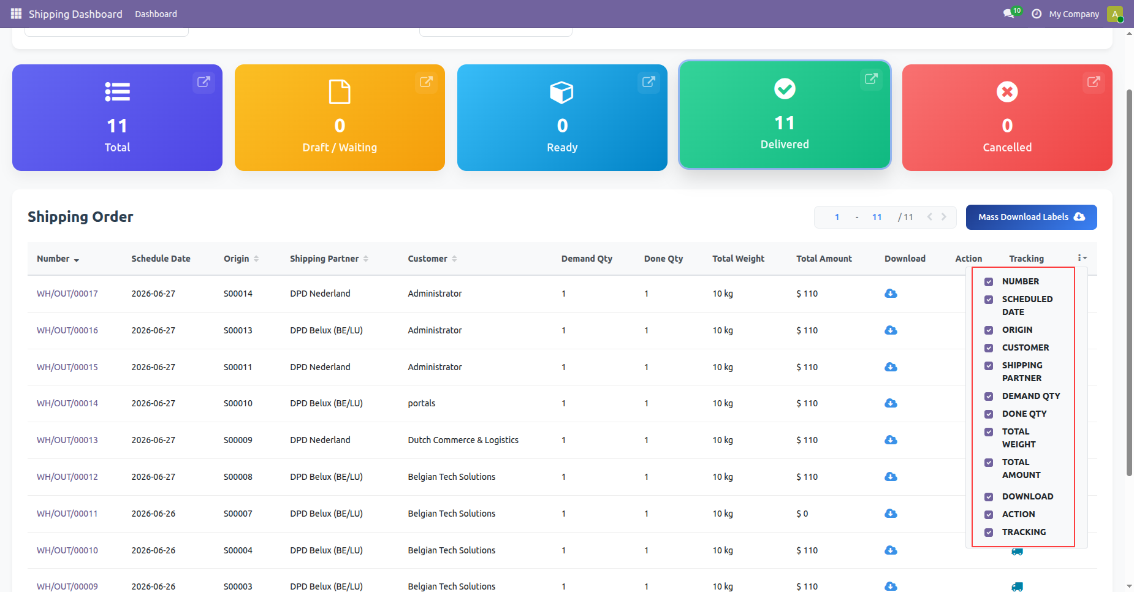Uncheck the SCHEDULED DATE column checkbox
Viewport: 1134px width, 592px height.
pyautogui.click(x=989, y=300)
